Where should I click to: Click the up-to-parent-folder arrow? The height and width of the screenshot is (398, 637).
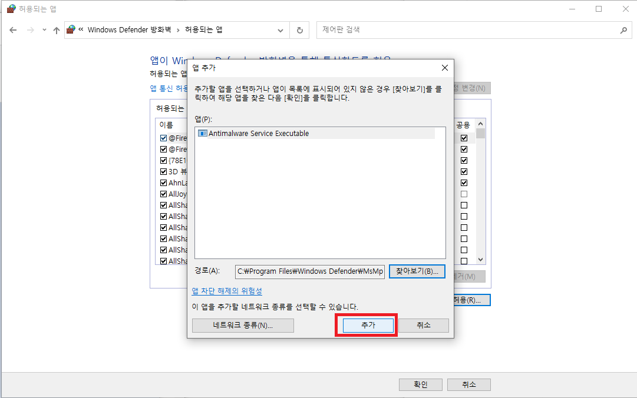tap(55, 30)
